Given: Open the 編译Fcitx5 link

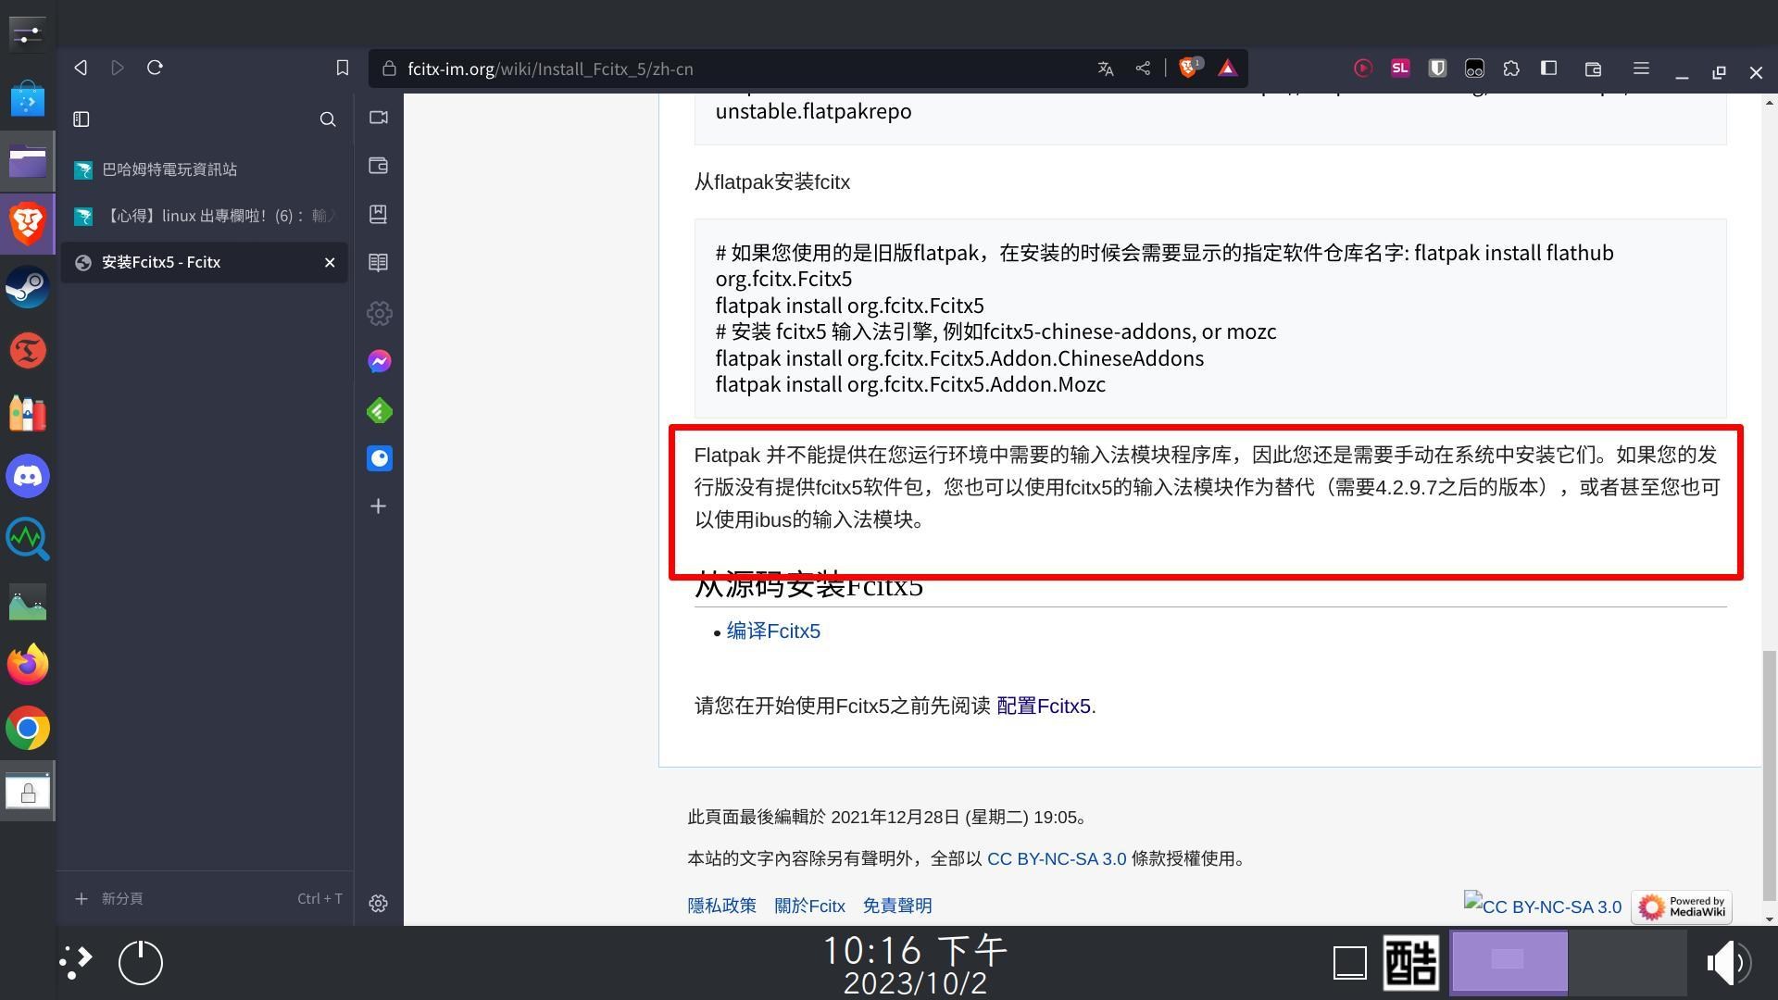Looking at the screenshot, I should (772, 631).
